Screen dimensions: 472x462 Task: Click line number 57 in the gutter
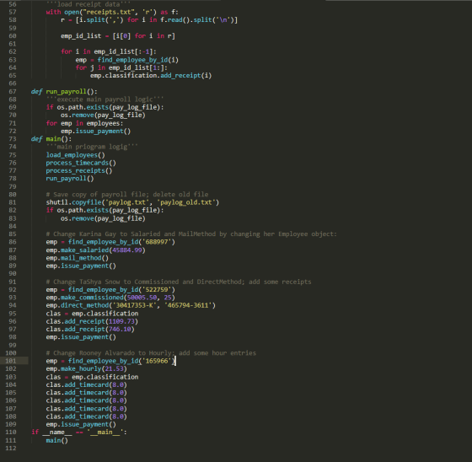click(13, 12)
